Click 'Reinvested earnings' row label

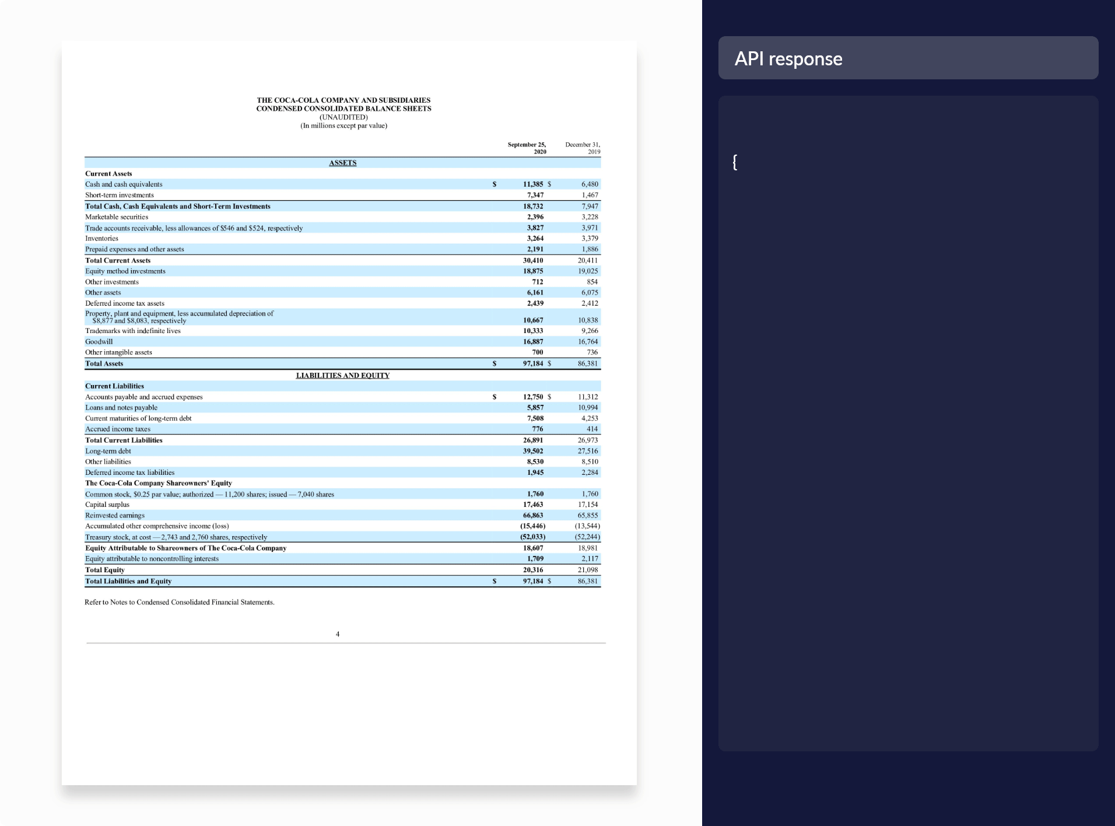(115, 516)
